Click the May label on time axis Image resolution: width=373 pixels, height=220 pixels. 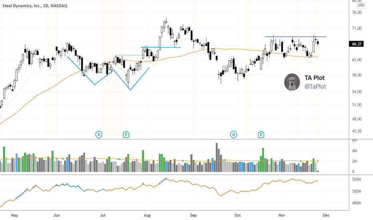pyautogui.click(x=14, y=215)
